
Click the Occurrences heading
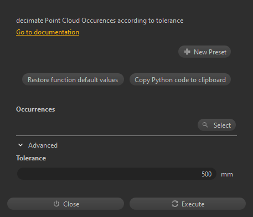pos(35,109)
